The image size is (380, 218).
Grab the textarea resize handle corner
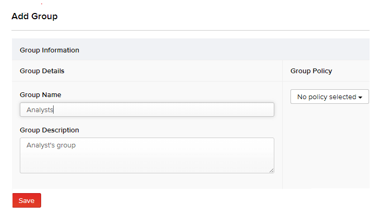(271, 170)
